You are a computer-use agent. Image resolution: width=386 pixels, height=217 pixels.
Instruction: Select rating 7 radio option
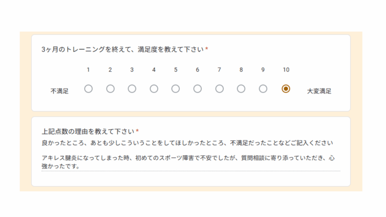click(219, 89)
